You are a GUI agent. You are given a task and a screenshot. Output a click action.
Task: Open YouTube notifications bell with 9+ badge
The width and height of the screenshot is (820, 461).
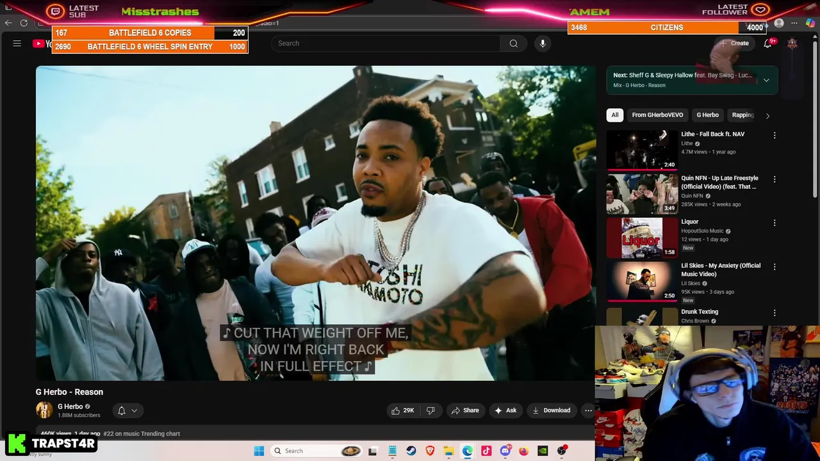pos(767,44)
